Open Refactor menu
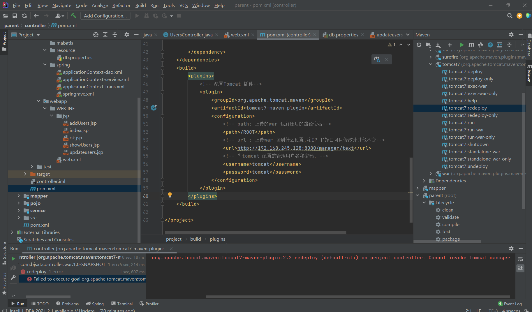 pos(121,5)
